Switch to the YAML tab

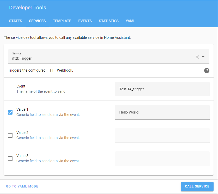[x=130, y=21]
